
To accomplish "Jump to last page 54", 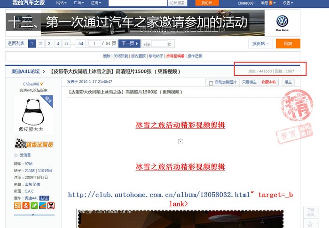I will (81, 44).
